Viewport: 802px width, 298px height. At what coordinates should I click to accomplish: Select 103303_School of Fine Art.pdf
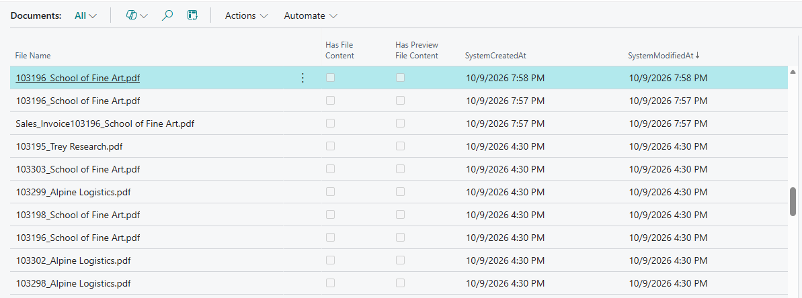(78, 169)
